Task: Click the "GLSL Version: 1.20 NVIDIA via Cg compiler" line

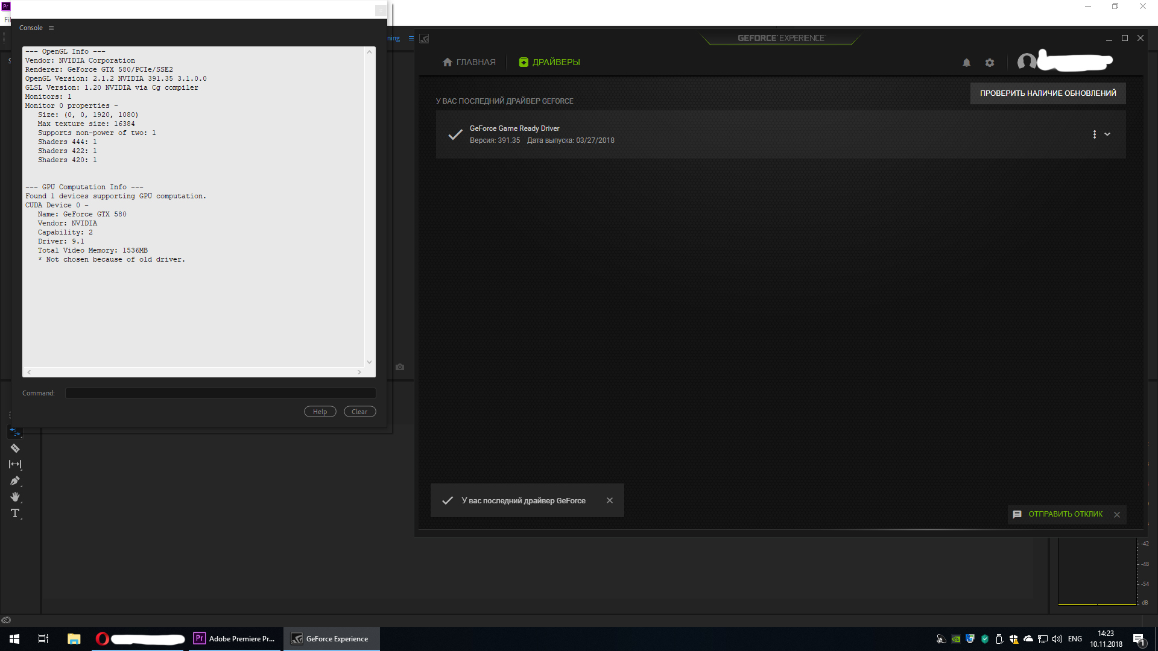Action: point(112,88)
